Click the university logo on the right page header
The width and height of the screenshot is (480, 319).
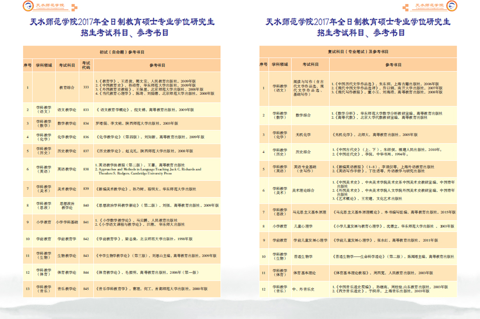[x=452, y=6]
